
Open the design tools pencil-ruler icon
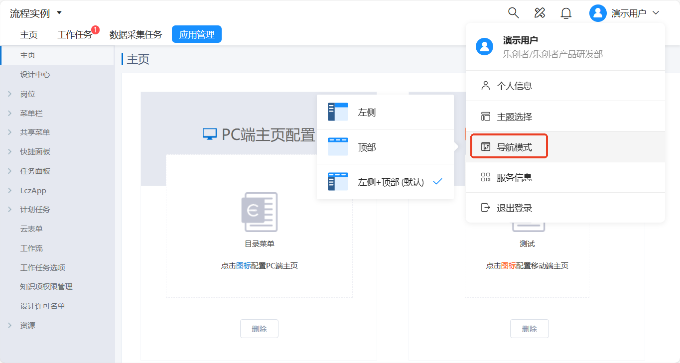click(540, 13)
